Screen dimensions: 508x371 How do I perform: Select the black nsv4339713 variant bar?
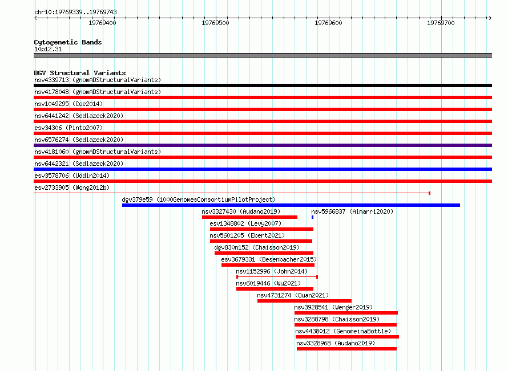pyautogui.click(x=263, y=85)
